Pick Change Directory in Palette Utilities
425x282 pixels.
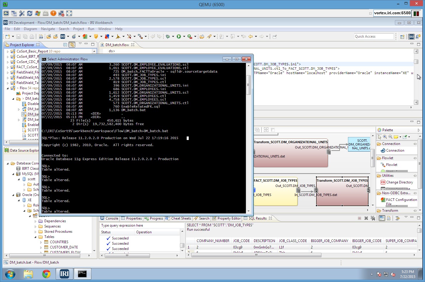(397, 182)
